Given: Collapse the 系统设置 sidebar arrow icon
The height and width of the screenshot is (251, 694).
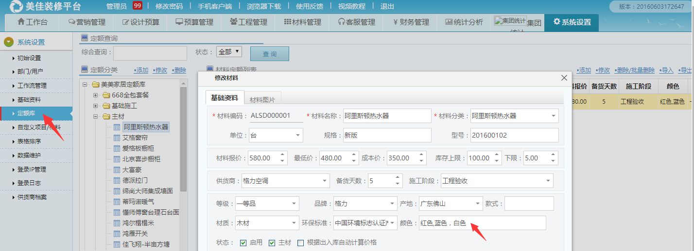Looking at the screenshot, I should [9, 42].
